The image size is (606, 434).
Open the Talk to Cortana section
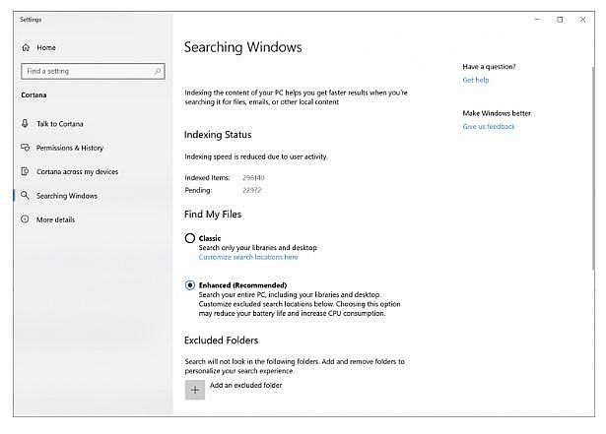[x=62, y=123]
